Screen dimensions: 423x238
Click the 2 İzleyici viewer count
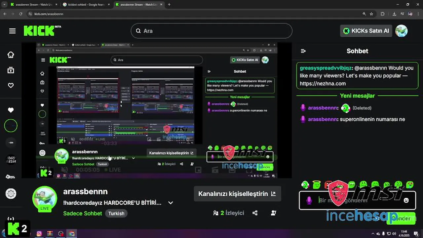click(x=229, y=213)
